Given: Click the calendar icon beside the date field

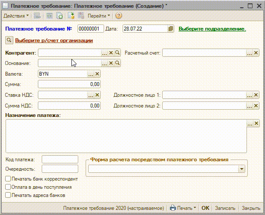Looking at the screenshot, I should coord(171,29).
